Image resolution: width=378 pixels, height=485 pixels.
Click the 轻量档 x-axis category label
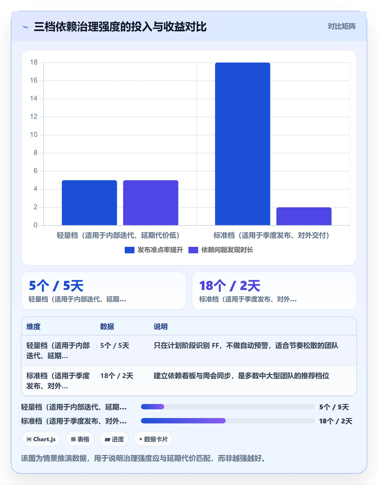tap(118, 235)
